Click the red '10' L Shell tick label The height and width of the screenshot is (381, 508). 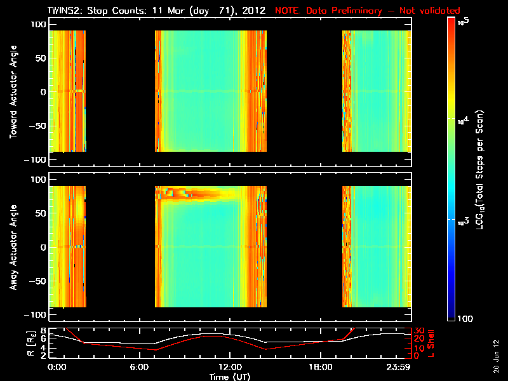click(419, 349)
